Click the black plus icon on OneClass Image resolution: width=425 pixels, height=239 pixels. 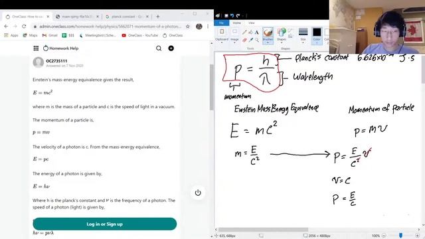171,48
